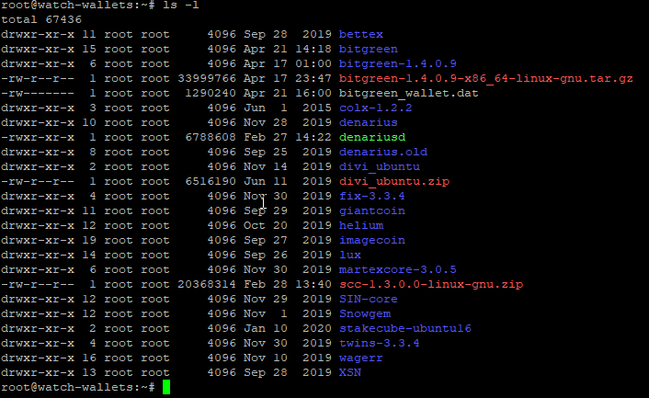Select the helium directory entry
The width and height of the screenshot is (649, 398).
360,225
